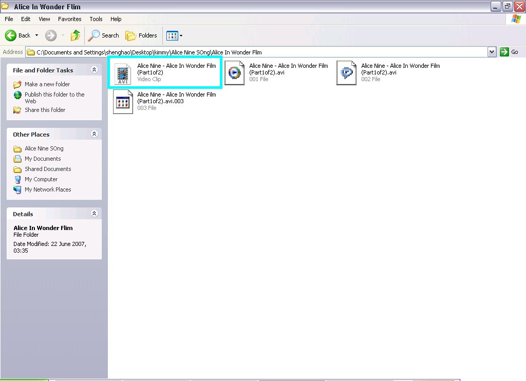Click the Shared Documents folder icon
526x381 pixels.
pos(17,169)
